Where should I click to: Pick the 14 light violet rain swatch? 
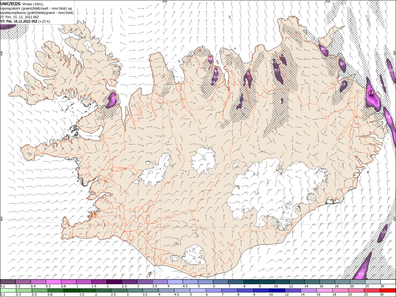tap(309, 291)
